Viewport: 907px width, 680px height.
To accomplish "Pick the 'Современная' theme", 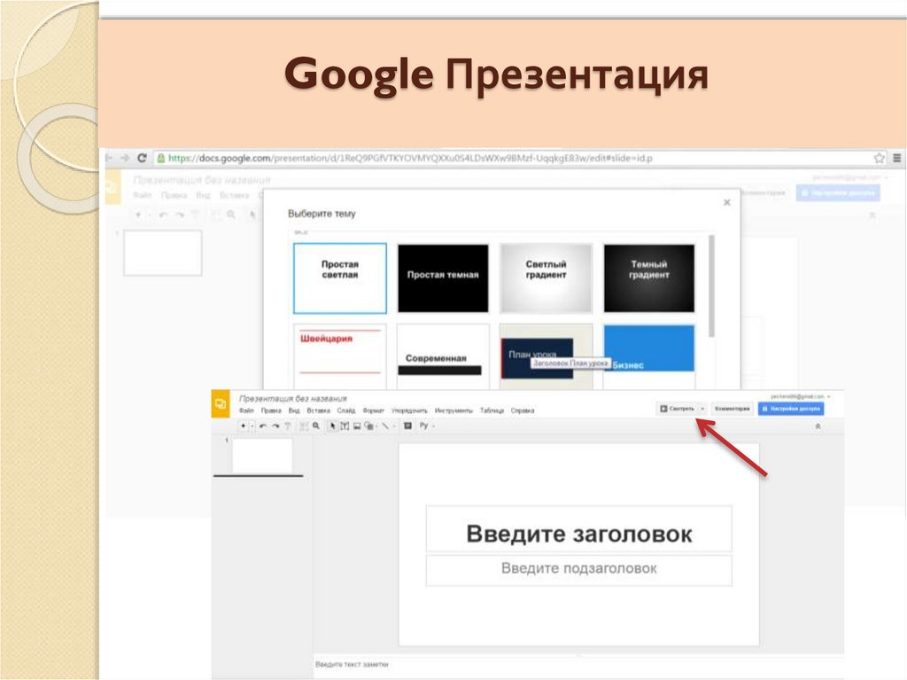I will click(443, 356).
